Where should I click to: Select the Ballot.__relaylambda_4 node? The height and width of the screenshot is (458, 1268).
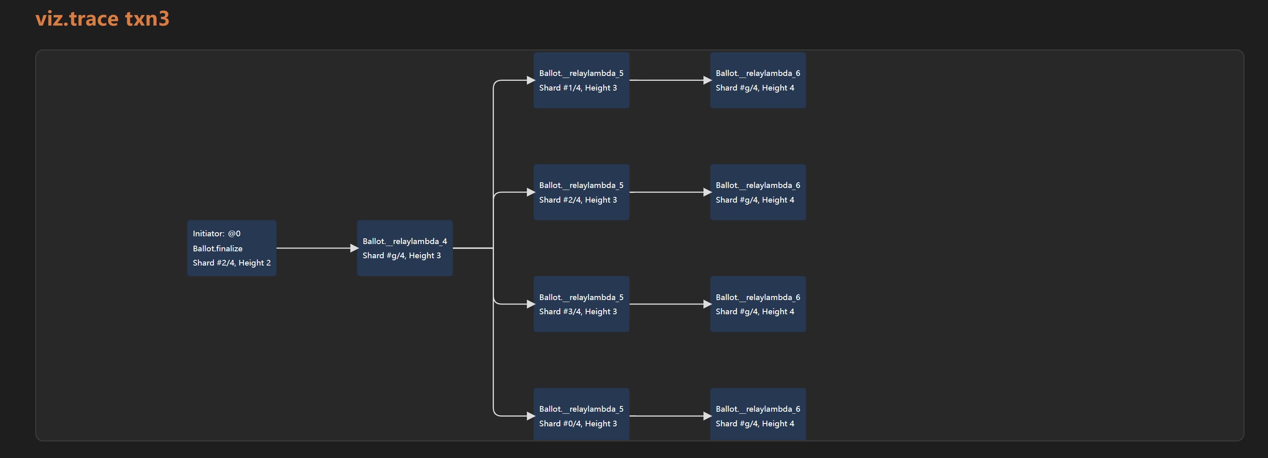(405, 248)
